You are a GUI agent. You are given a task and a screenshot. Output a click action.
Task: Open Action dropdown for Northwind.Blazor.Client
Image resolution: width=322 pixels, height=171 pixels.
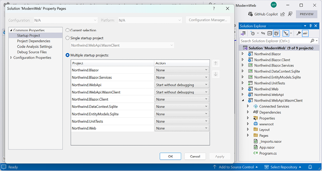tap(182, 99)
